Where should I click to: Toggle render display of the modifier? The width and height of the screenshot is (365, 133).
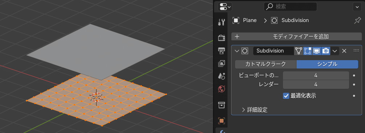(x=326, y=51)
